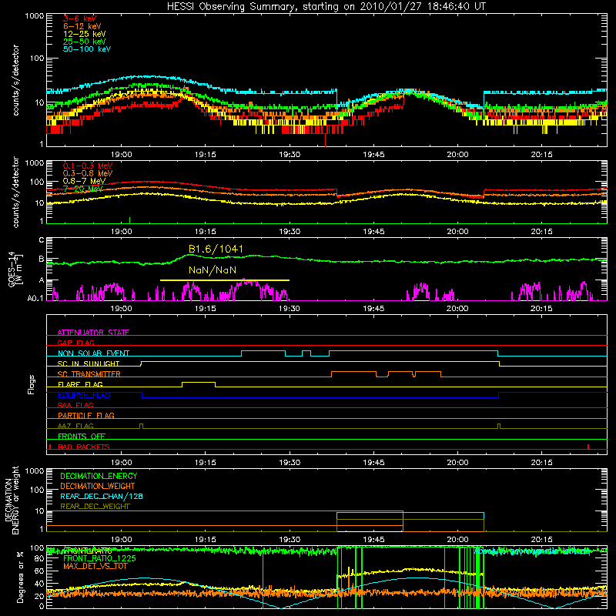Click the FLARE_FLAG label
The width and height of the screenshot is (616, 616).
click(x=80, y=384)
